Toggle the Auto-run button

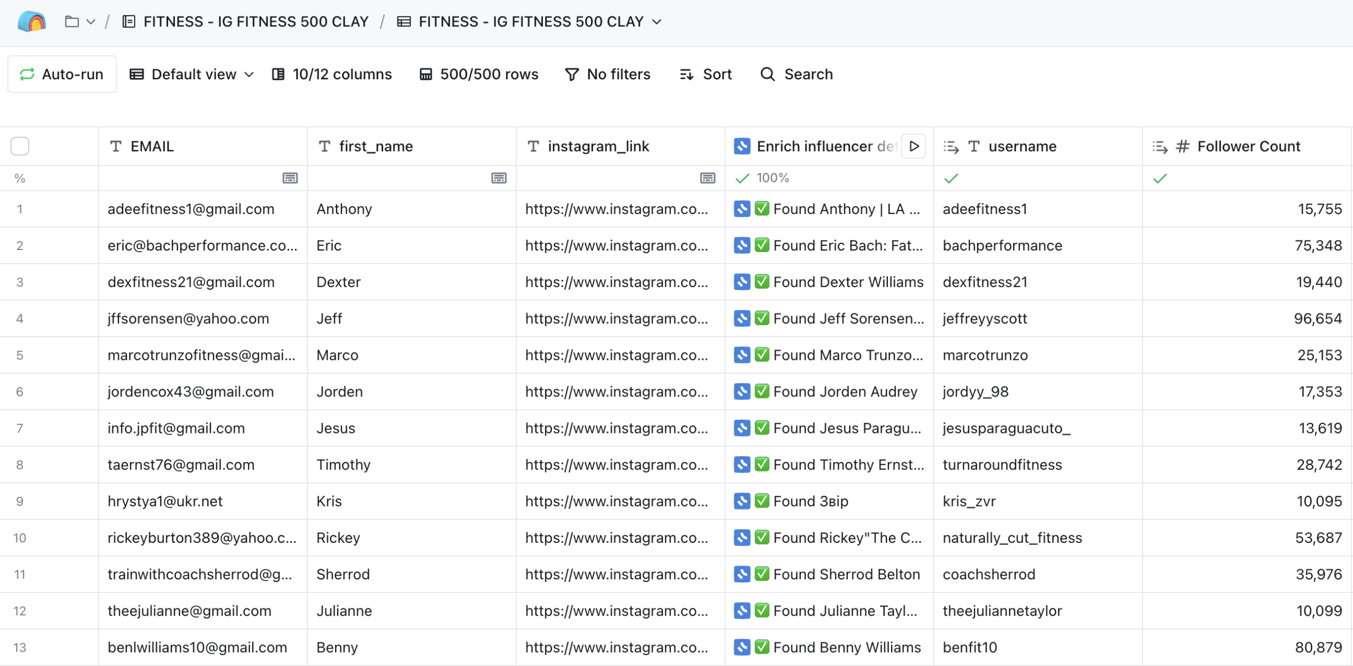pyautogui.click(x=62, y=74)
